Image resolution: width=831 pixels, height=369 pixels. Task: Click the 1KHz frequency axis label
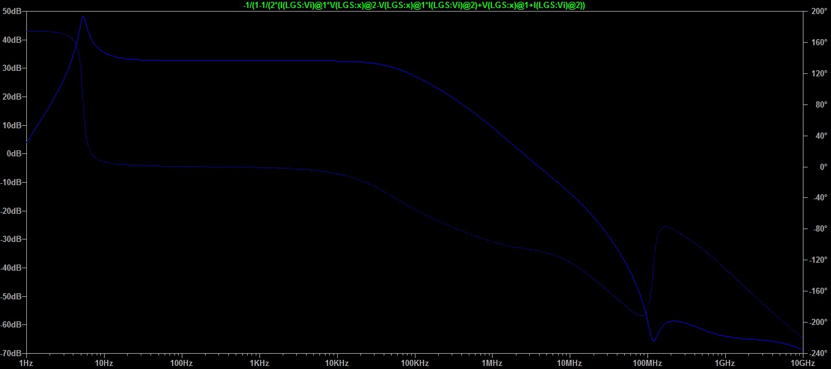(259, 363)
